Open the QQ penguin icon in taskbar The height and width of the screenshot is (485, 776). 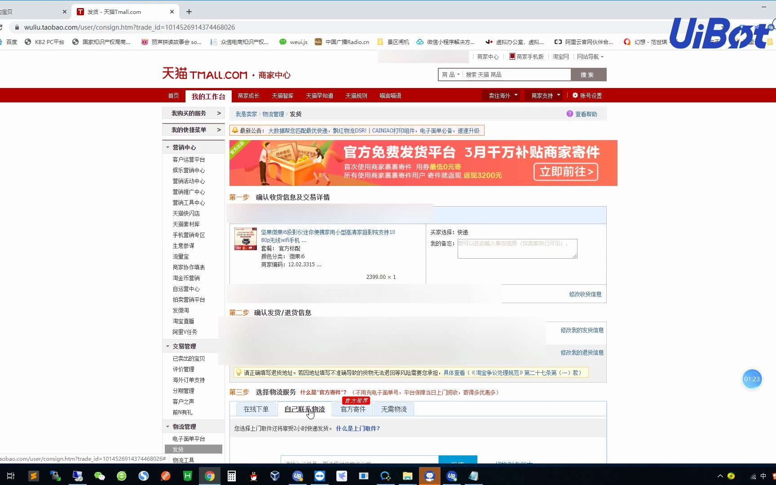tap(253, 476)
